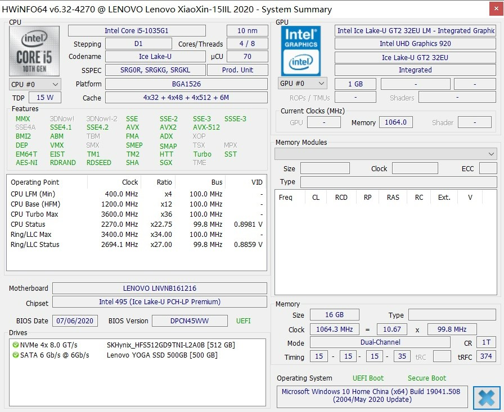Click the green UEFI label beside BIOS version
Viewport: 504px width, 412px height.
[244, 321]
